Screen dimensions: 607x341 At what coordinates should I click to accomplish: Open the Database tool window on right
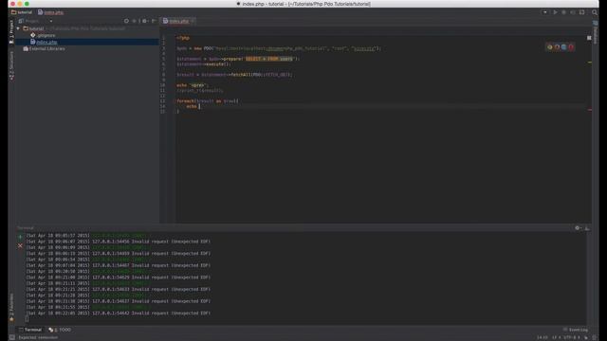click(x=596, y=32)
